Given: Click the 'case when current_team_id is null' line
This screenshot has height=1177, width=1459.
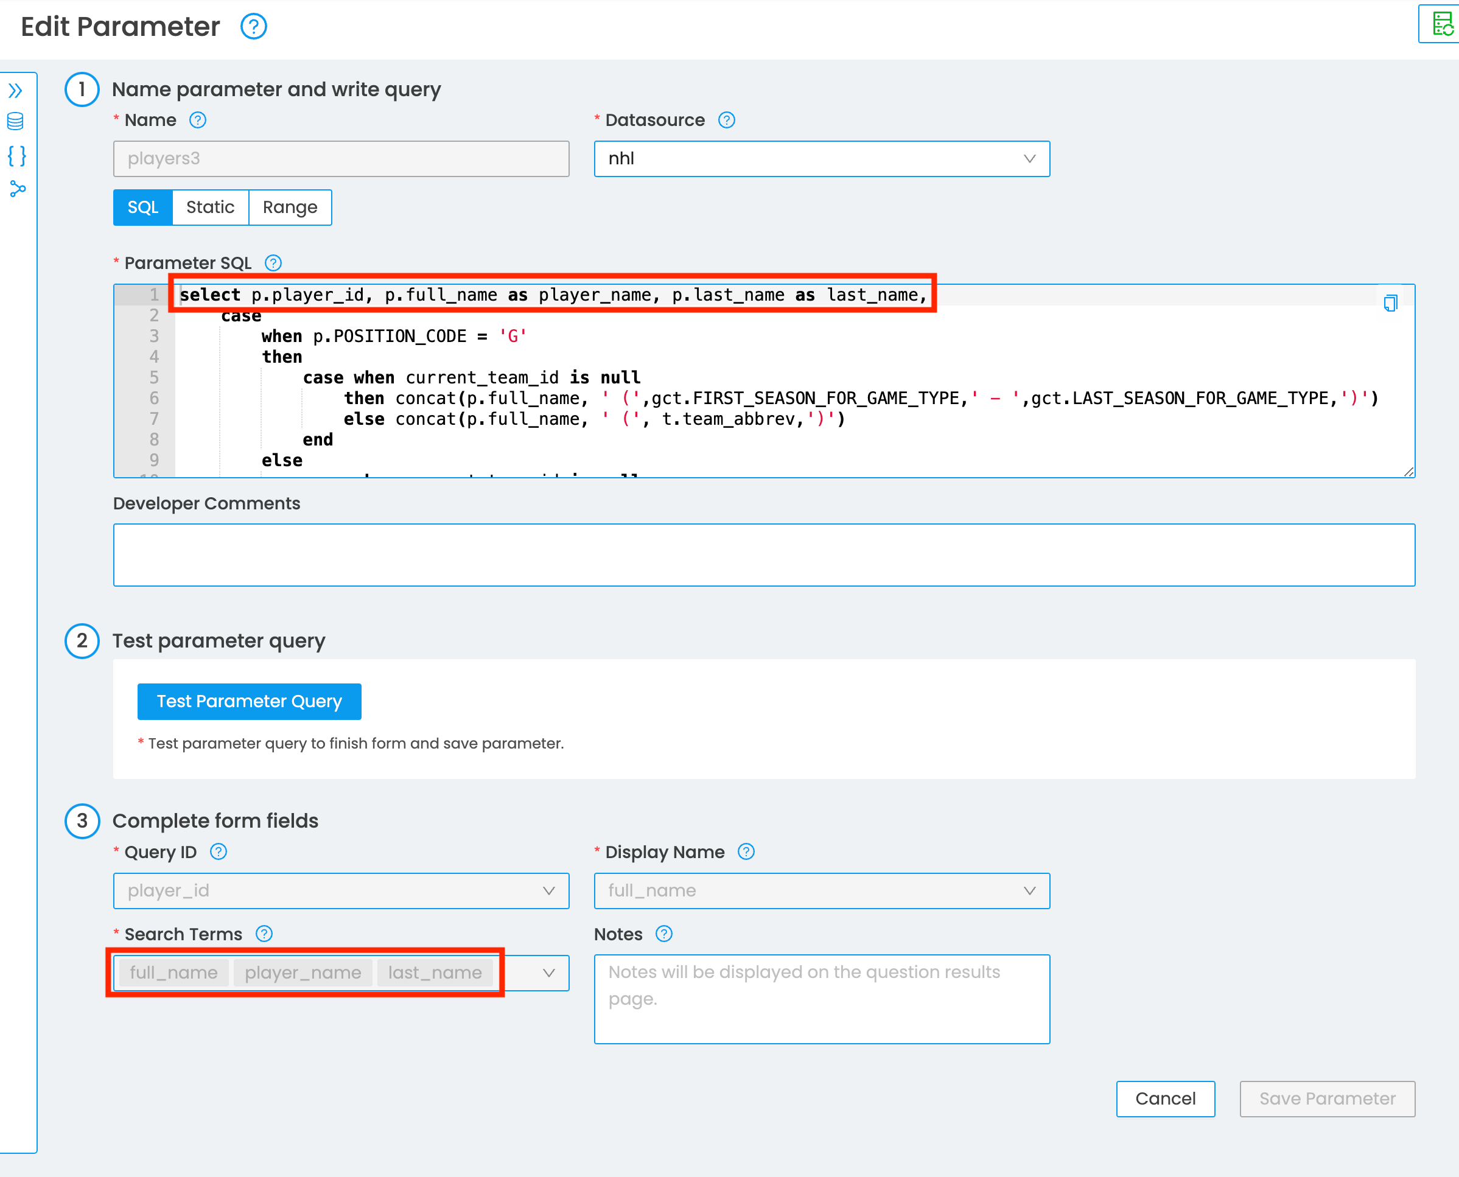Looking at the screenshot, I should [x=471, y=378].
